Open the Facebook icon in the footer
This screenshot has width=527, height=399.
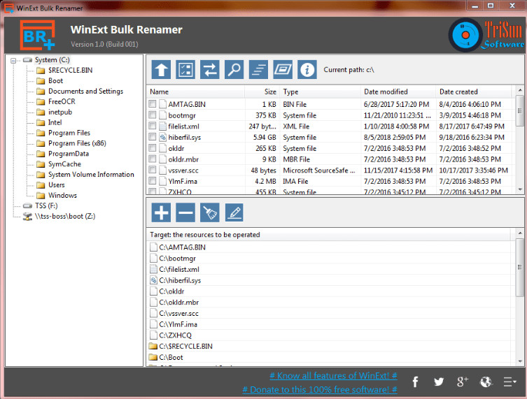click(416, 382)
